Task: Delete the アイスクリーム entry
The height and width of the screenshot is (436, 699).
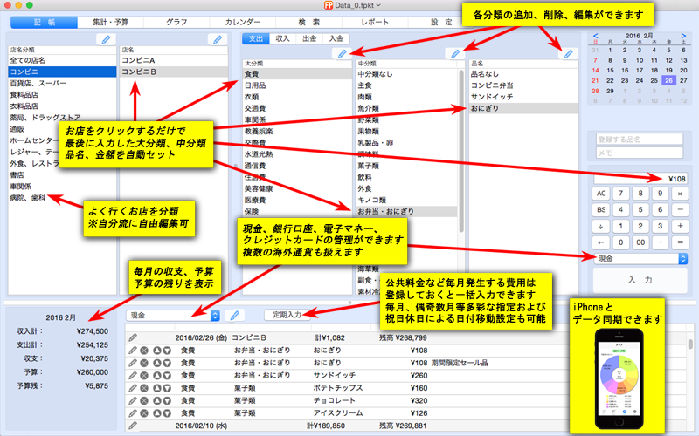Action: click(144, 412)
